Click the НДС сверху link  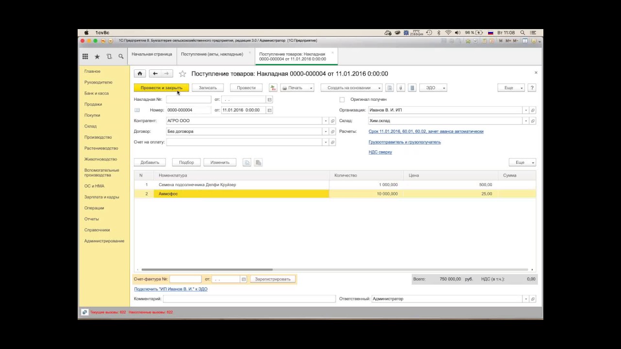380,152
